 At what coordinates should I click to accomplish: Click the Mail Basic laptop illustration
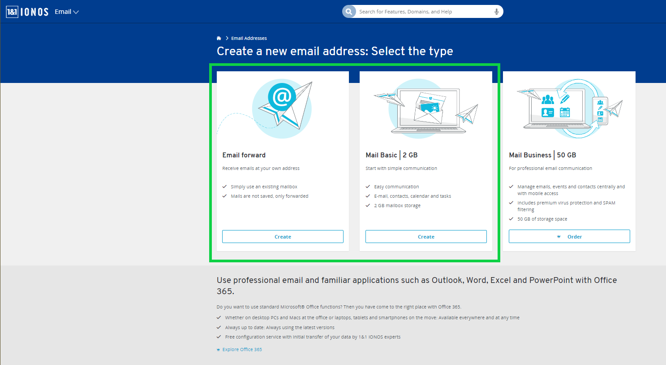click(x=426, y=109)
